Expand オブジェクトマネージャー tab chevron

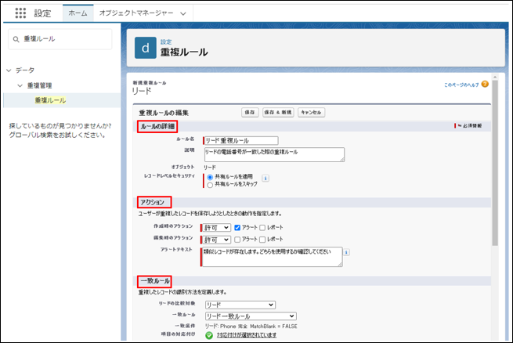(183, 14)
